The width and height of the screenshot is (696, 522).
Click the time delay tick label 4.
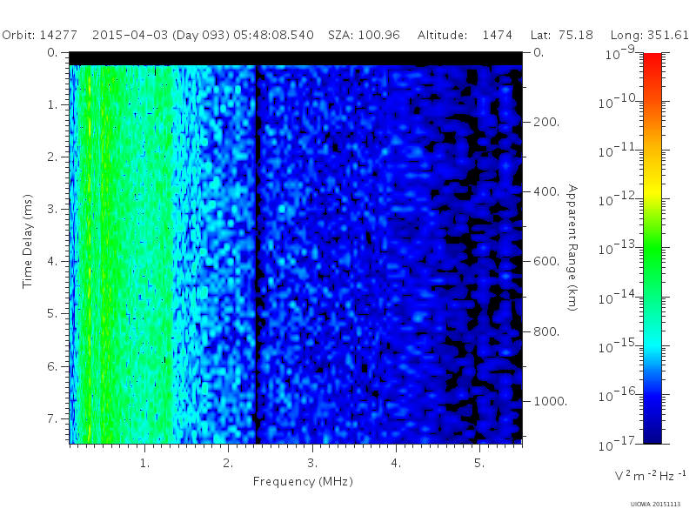pos(53,262)
